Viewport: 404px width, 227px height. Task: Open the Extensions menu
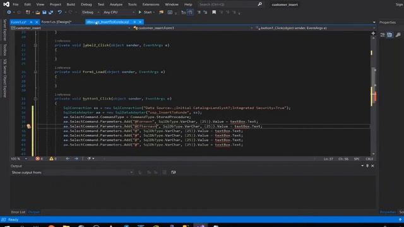[151, 4]
